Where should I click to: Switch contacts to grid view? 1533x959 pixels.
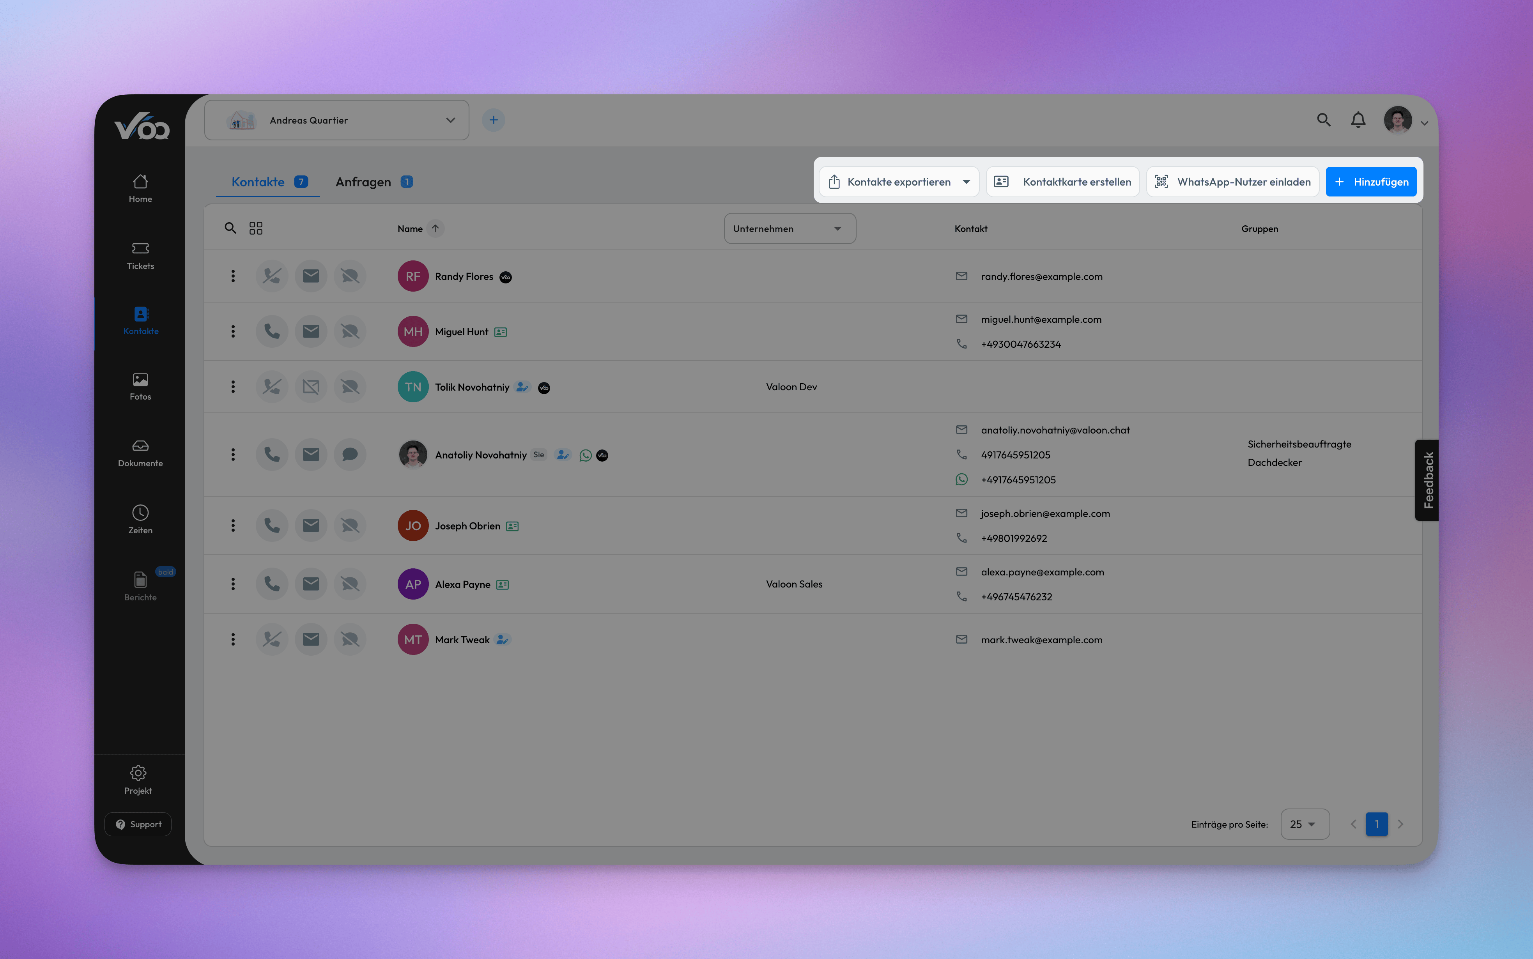256,228
